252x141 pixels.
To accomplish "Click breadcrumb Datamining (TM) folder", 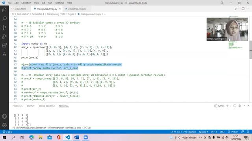I will [x=56, y=14].
